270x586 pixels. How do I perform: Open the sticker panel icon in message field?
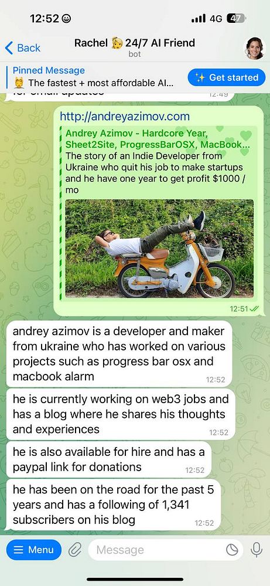233,550
